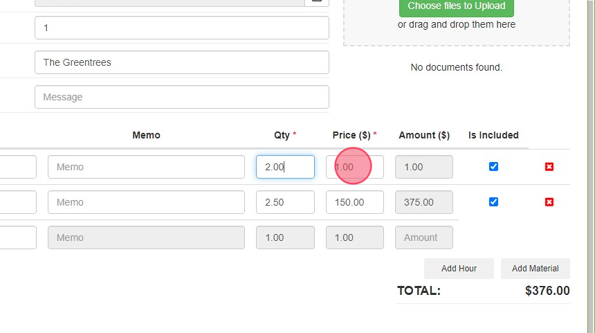Focus the Qty field showing 2.50

(285, 202)
